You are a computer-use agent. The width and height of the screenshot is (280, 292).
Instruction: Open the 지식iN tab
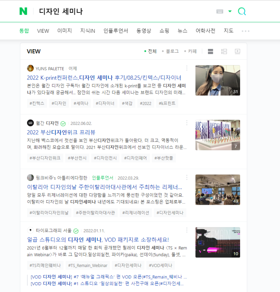click(x=88, y=31)
